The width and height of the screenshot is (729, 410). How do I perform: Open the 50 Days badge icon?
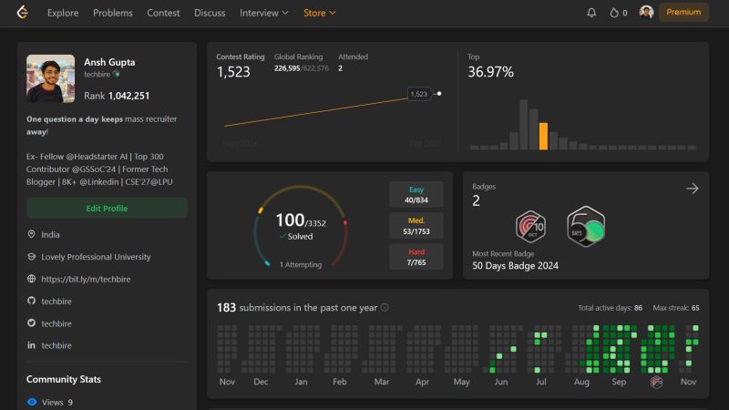point(586,226)
